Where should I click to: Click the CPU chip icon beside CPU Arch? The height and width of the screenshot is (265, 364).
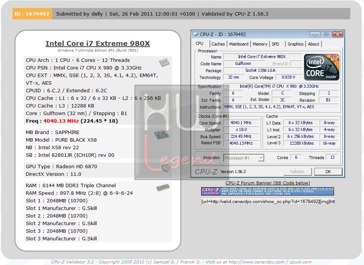click(x=164, y=62)
